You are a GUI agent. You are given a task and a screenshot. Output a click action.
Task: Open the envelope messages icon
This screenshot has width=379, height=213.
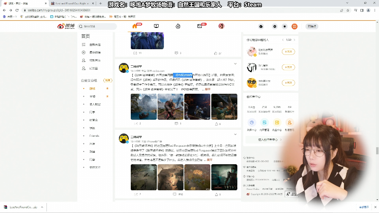tap(199, 26)
